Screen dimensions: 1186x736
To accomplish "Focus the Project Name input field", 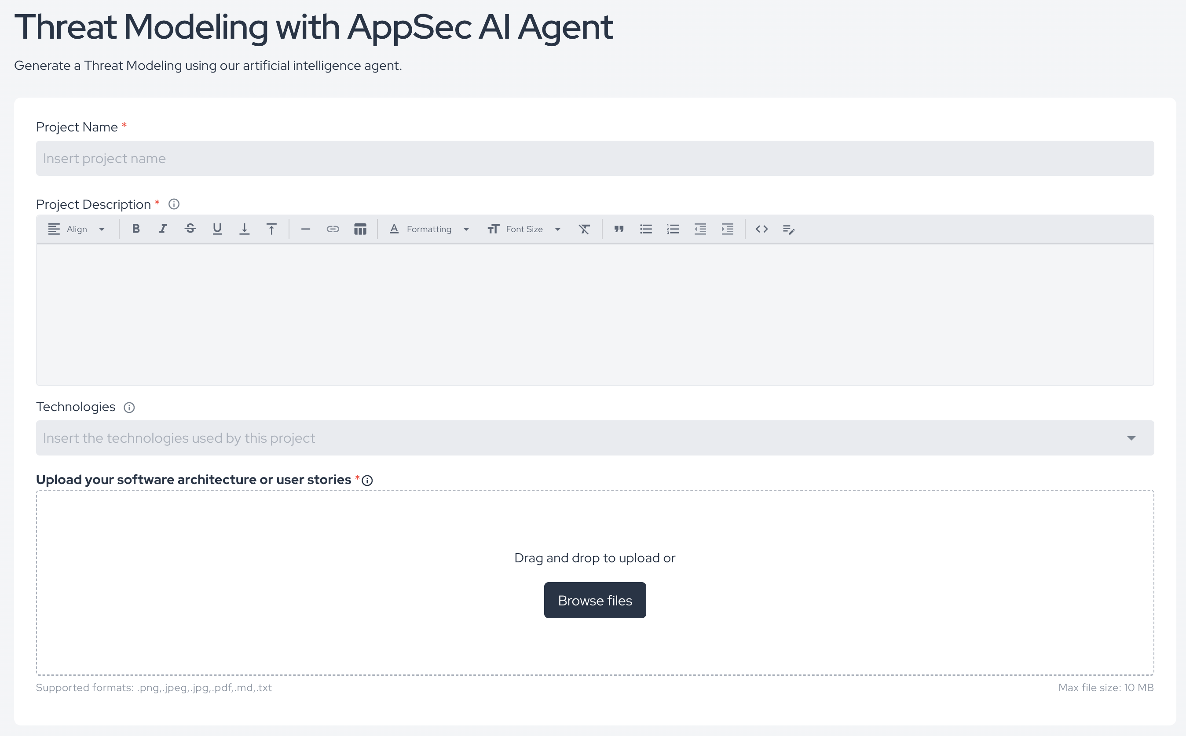I will [x=595, y=158].
